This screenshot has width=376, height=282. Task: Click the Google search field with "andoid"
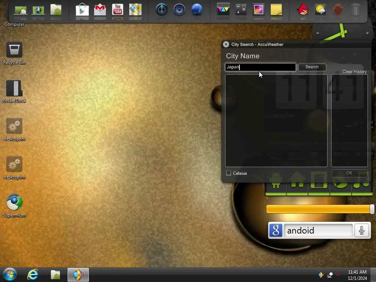click(318, 230)
